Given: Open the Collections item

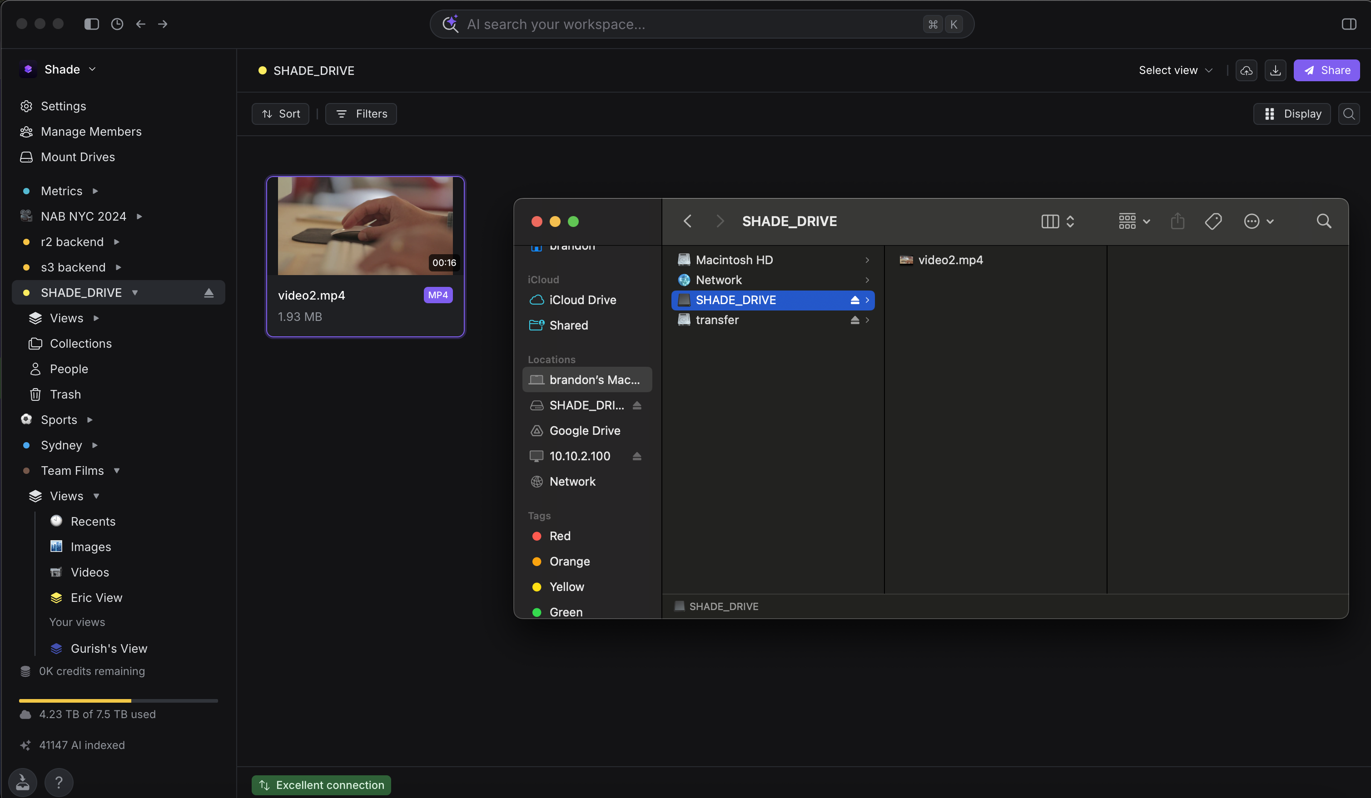Looking at the screenshot, I should tap(80, 344).
